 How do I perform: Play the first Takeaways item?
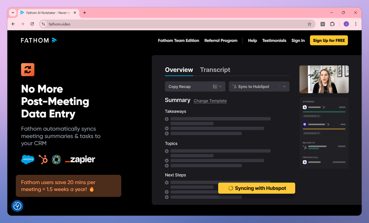pos(167,119)
